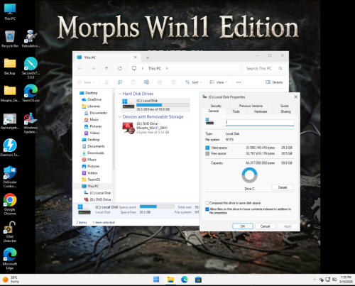The height and width of the screenshot is (286, 355).
Task: Open the Sort dropdown menu
Action: [x=194, y=82]
